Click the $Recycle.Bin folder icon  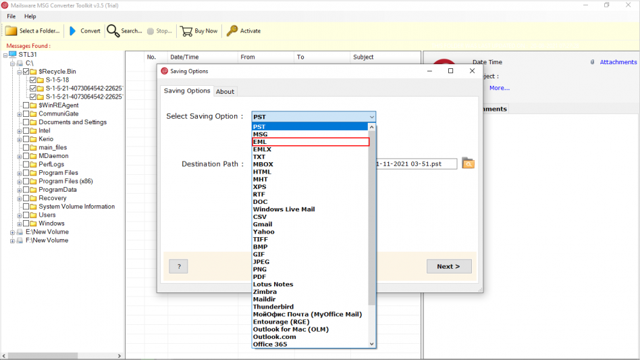tap(34, 72)
